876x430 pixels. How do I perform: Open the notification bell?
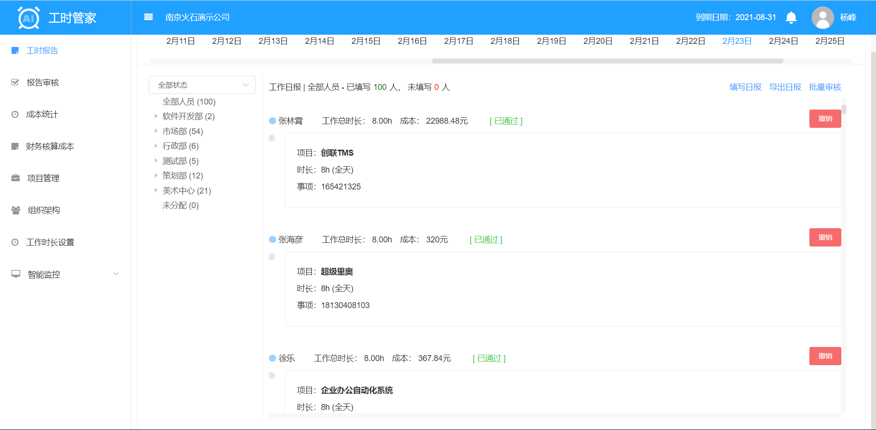pyautogui.click(x=791, y=17)
